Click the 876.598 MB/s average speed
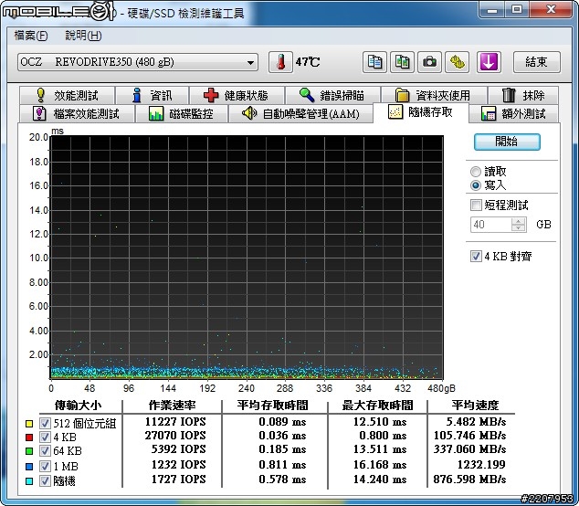This screenshot has height=506, width=579. pos(469,480)
